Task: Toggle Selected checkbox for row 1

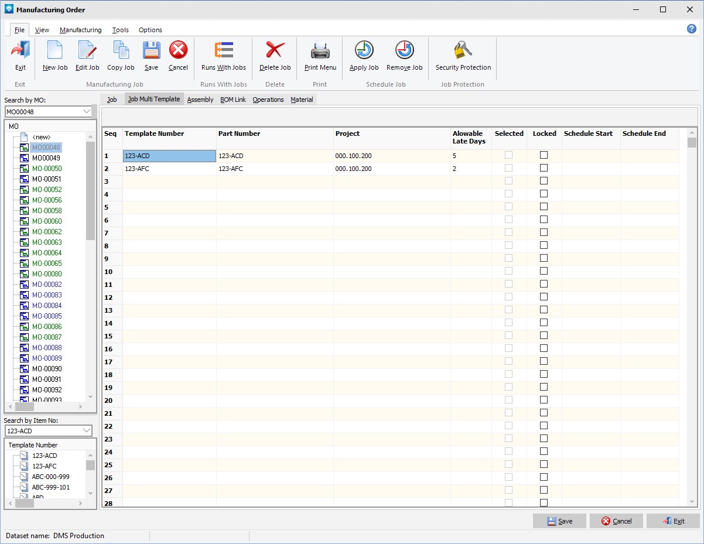Action: (509, 155)
